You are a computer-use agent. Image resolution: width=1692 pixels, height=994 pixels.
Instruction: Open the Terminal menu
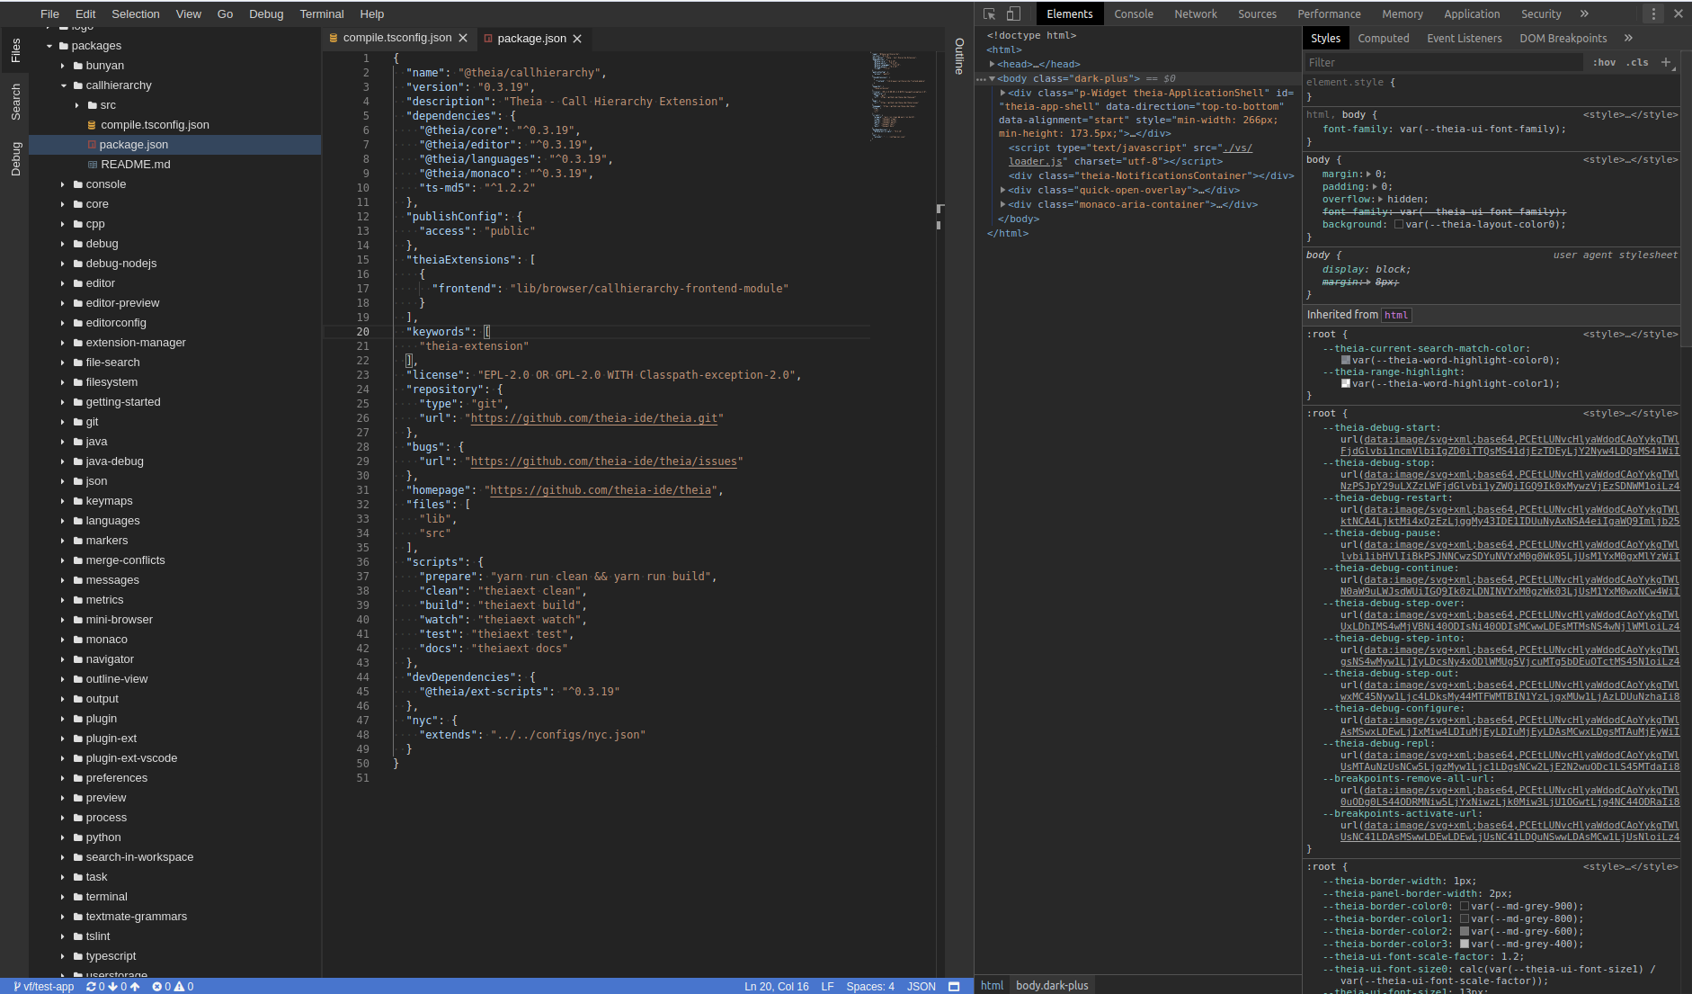coord(321,13)
